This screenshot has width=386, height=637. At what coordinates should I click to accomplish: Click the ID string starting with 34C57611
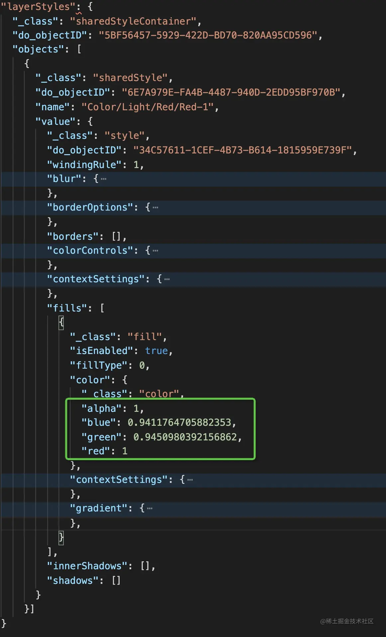tap(242, 150)
